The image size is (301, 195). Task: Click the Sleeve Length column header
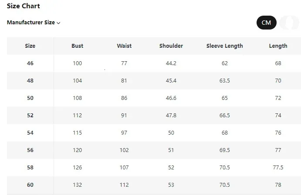click(x=224, y=46)
